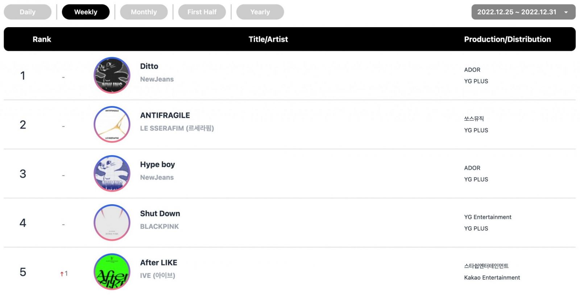Open the After LIKE song title
The height and width of the screenshot is (296, 580).
coord(158,263)
